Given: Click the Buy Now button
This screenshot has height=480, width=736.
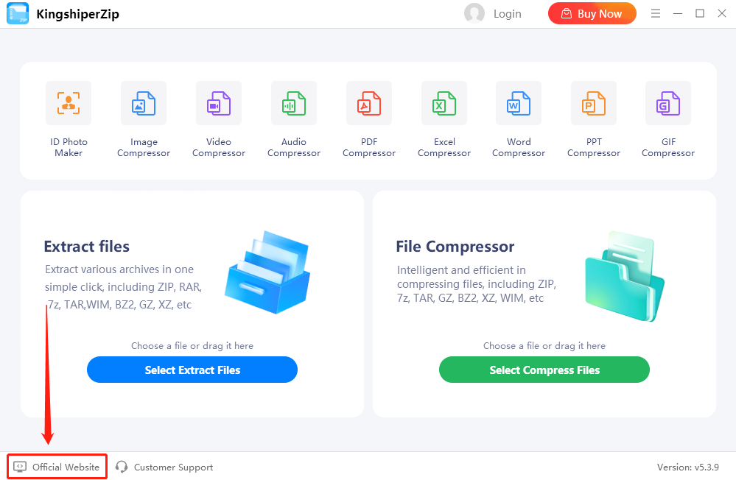Looking at the screenshot, I should [592, 13].
